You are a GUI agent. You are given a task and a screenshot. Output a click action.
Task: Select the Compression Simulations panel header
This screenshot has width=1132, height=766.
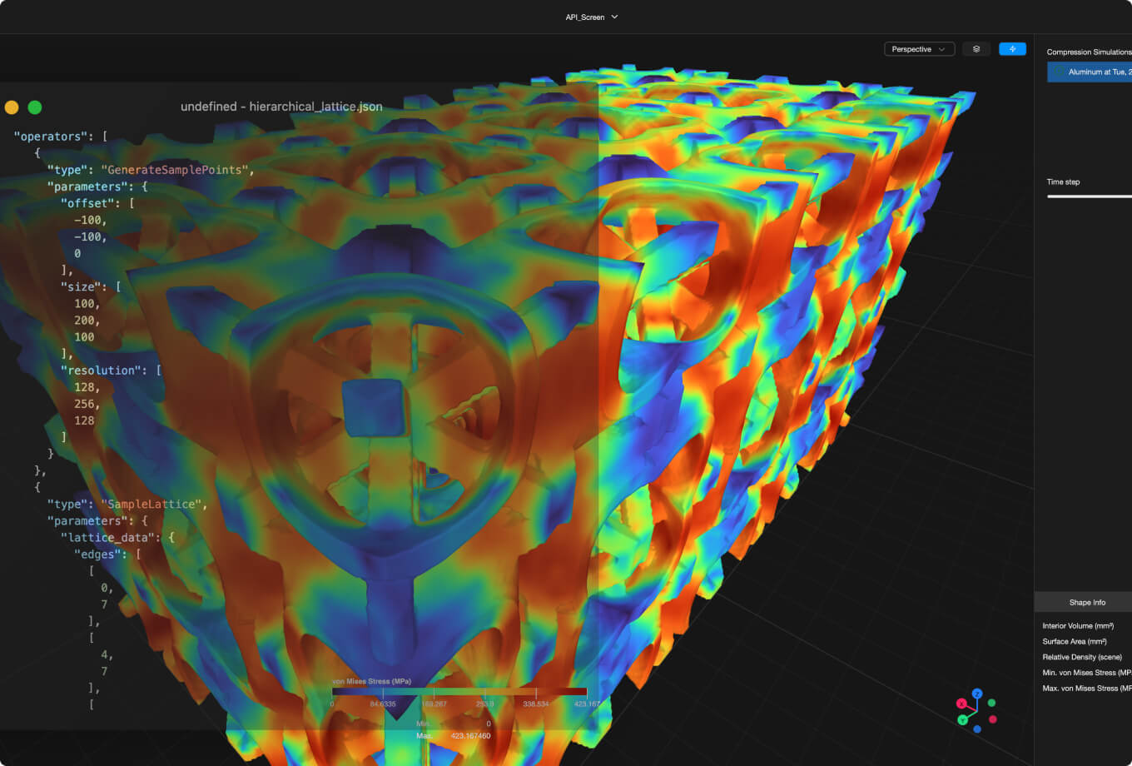tap(1089, 52)
